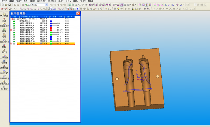Click 剩余毛坯 (Remaining stock) in sidebar
The image size is (210, 127).
click(4, 72)
